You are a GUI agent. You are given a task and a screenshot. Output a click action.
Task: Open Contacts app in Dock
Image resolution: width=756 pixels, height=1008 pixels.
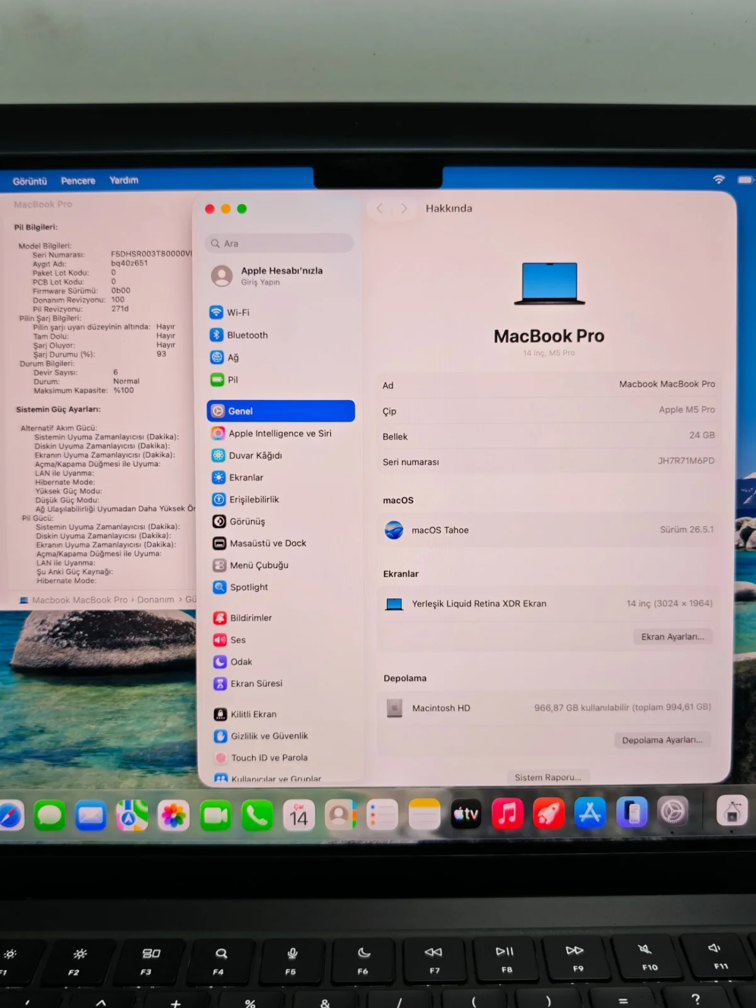click(340, 815)
